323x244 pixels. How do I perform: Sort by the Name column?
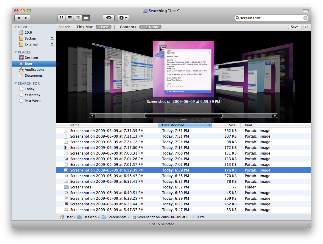click(107, 125)
